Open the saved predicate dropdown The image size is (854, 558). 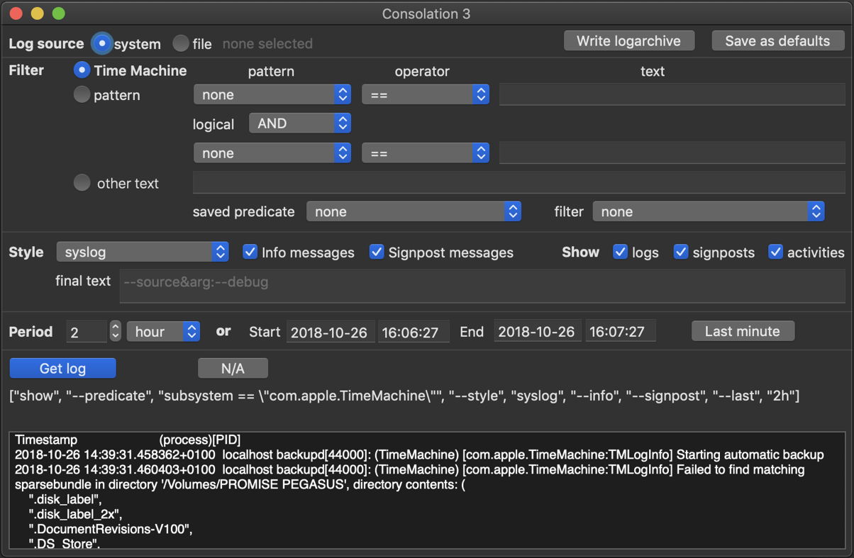point(414,211)
